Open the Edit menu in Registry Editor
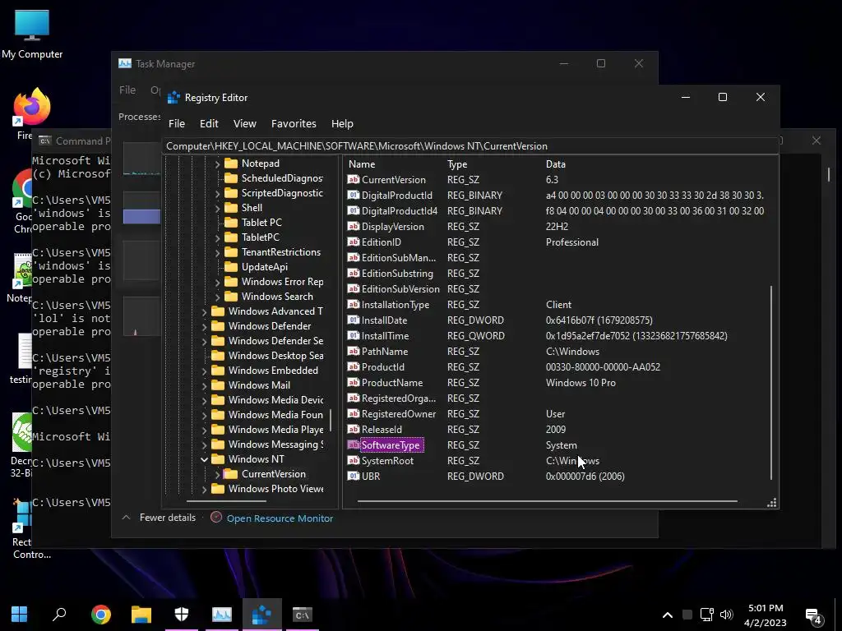842x631 pixels. (x=209, y=123)
